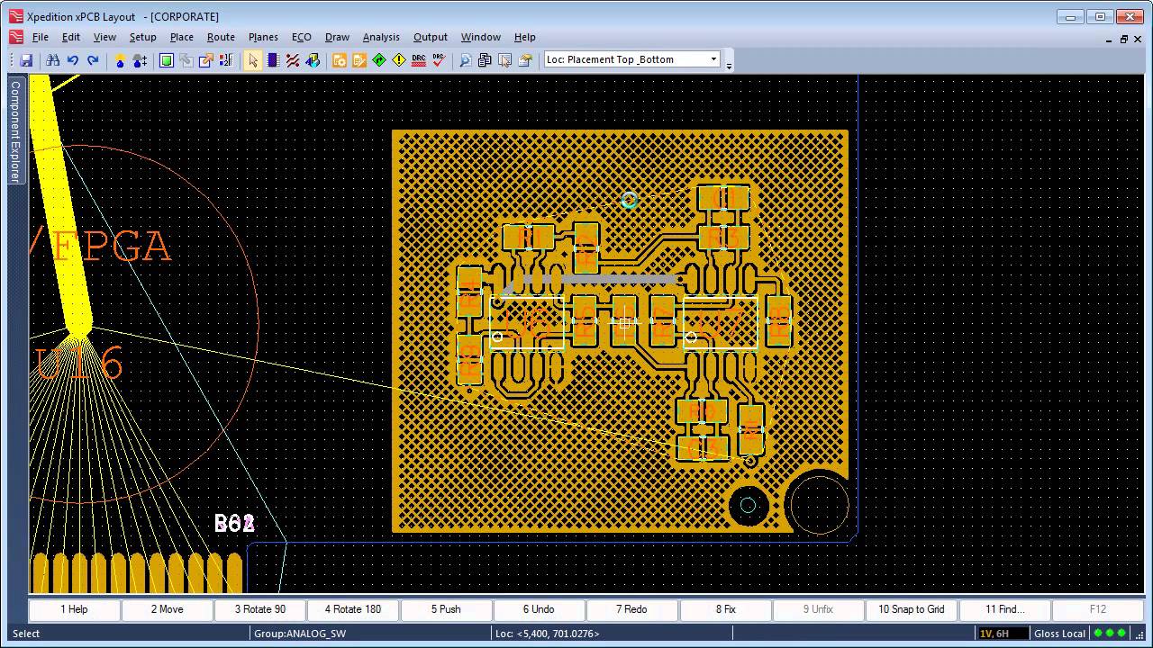
Task: Click the Undo arrow toolbar icon
Action: (73, 60)
